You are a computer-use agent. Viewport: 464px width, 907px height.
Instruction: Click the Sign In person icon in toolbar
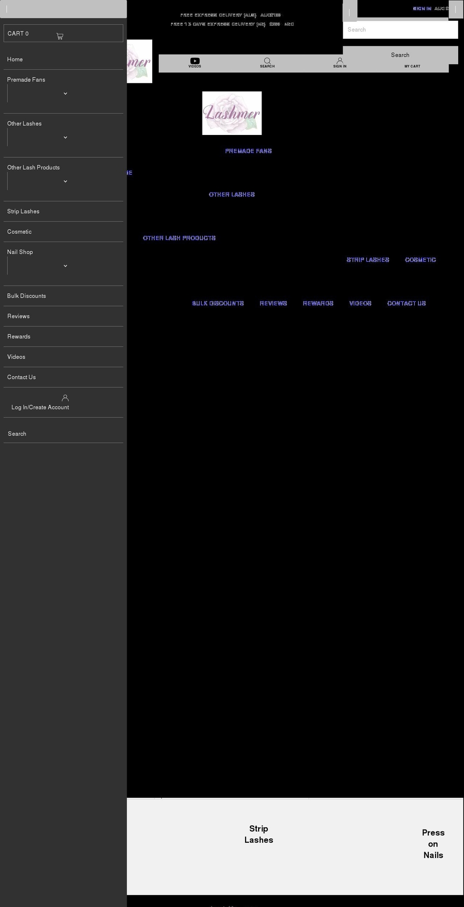(x=340, y=61)
